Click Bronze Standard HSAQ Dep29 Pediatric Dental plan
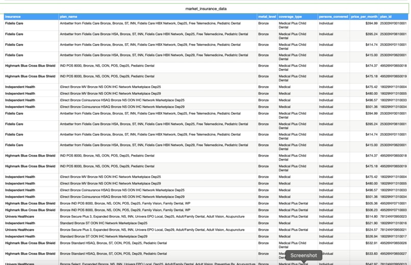 pyautogui.click(x=113, y=254)
